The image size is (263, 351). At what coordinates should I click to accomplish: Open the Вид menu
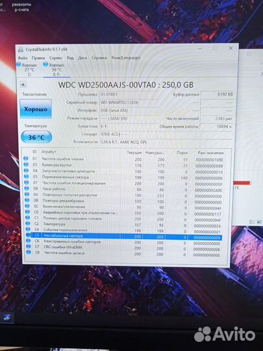tap(70, 58)
